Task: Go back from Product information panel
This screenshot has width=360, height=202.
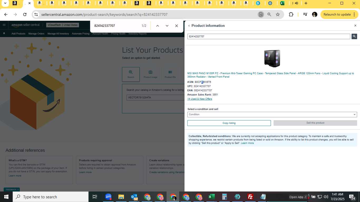Action: coord(189,26)
